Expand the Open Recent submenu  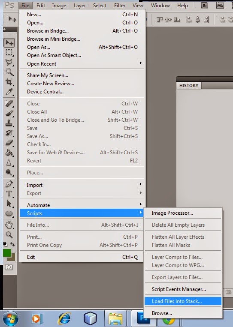(x=82, y=63)
